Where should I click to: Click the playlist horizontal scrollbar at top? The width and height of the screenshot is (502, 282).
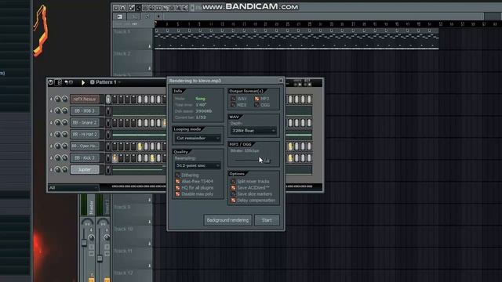tap(323, 16)
